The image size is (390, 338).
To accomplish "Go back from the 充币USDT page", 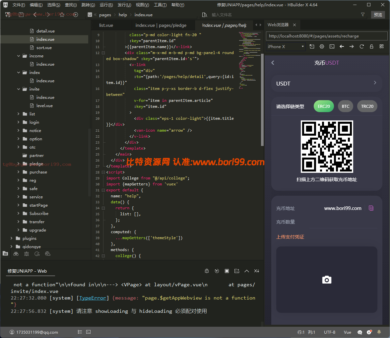I will [273, 63].
